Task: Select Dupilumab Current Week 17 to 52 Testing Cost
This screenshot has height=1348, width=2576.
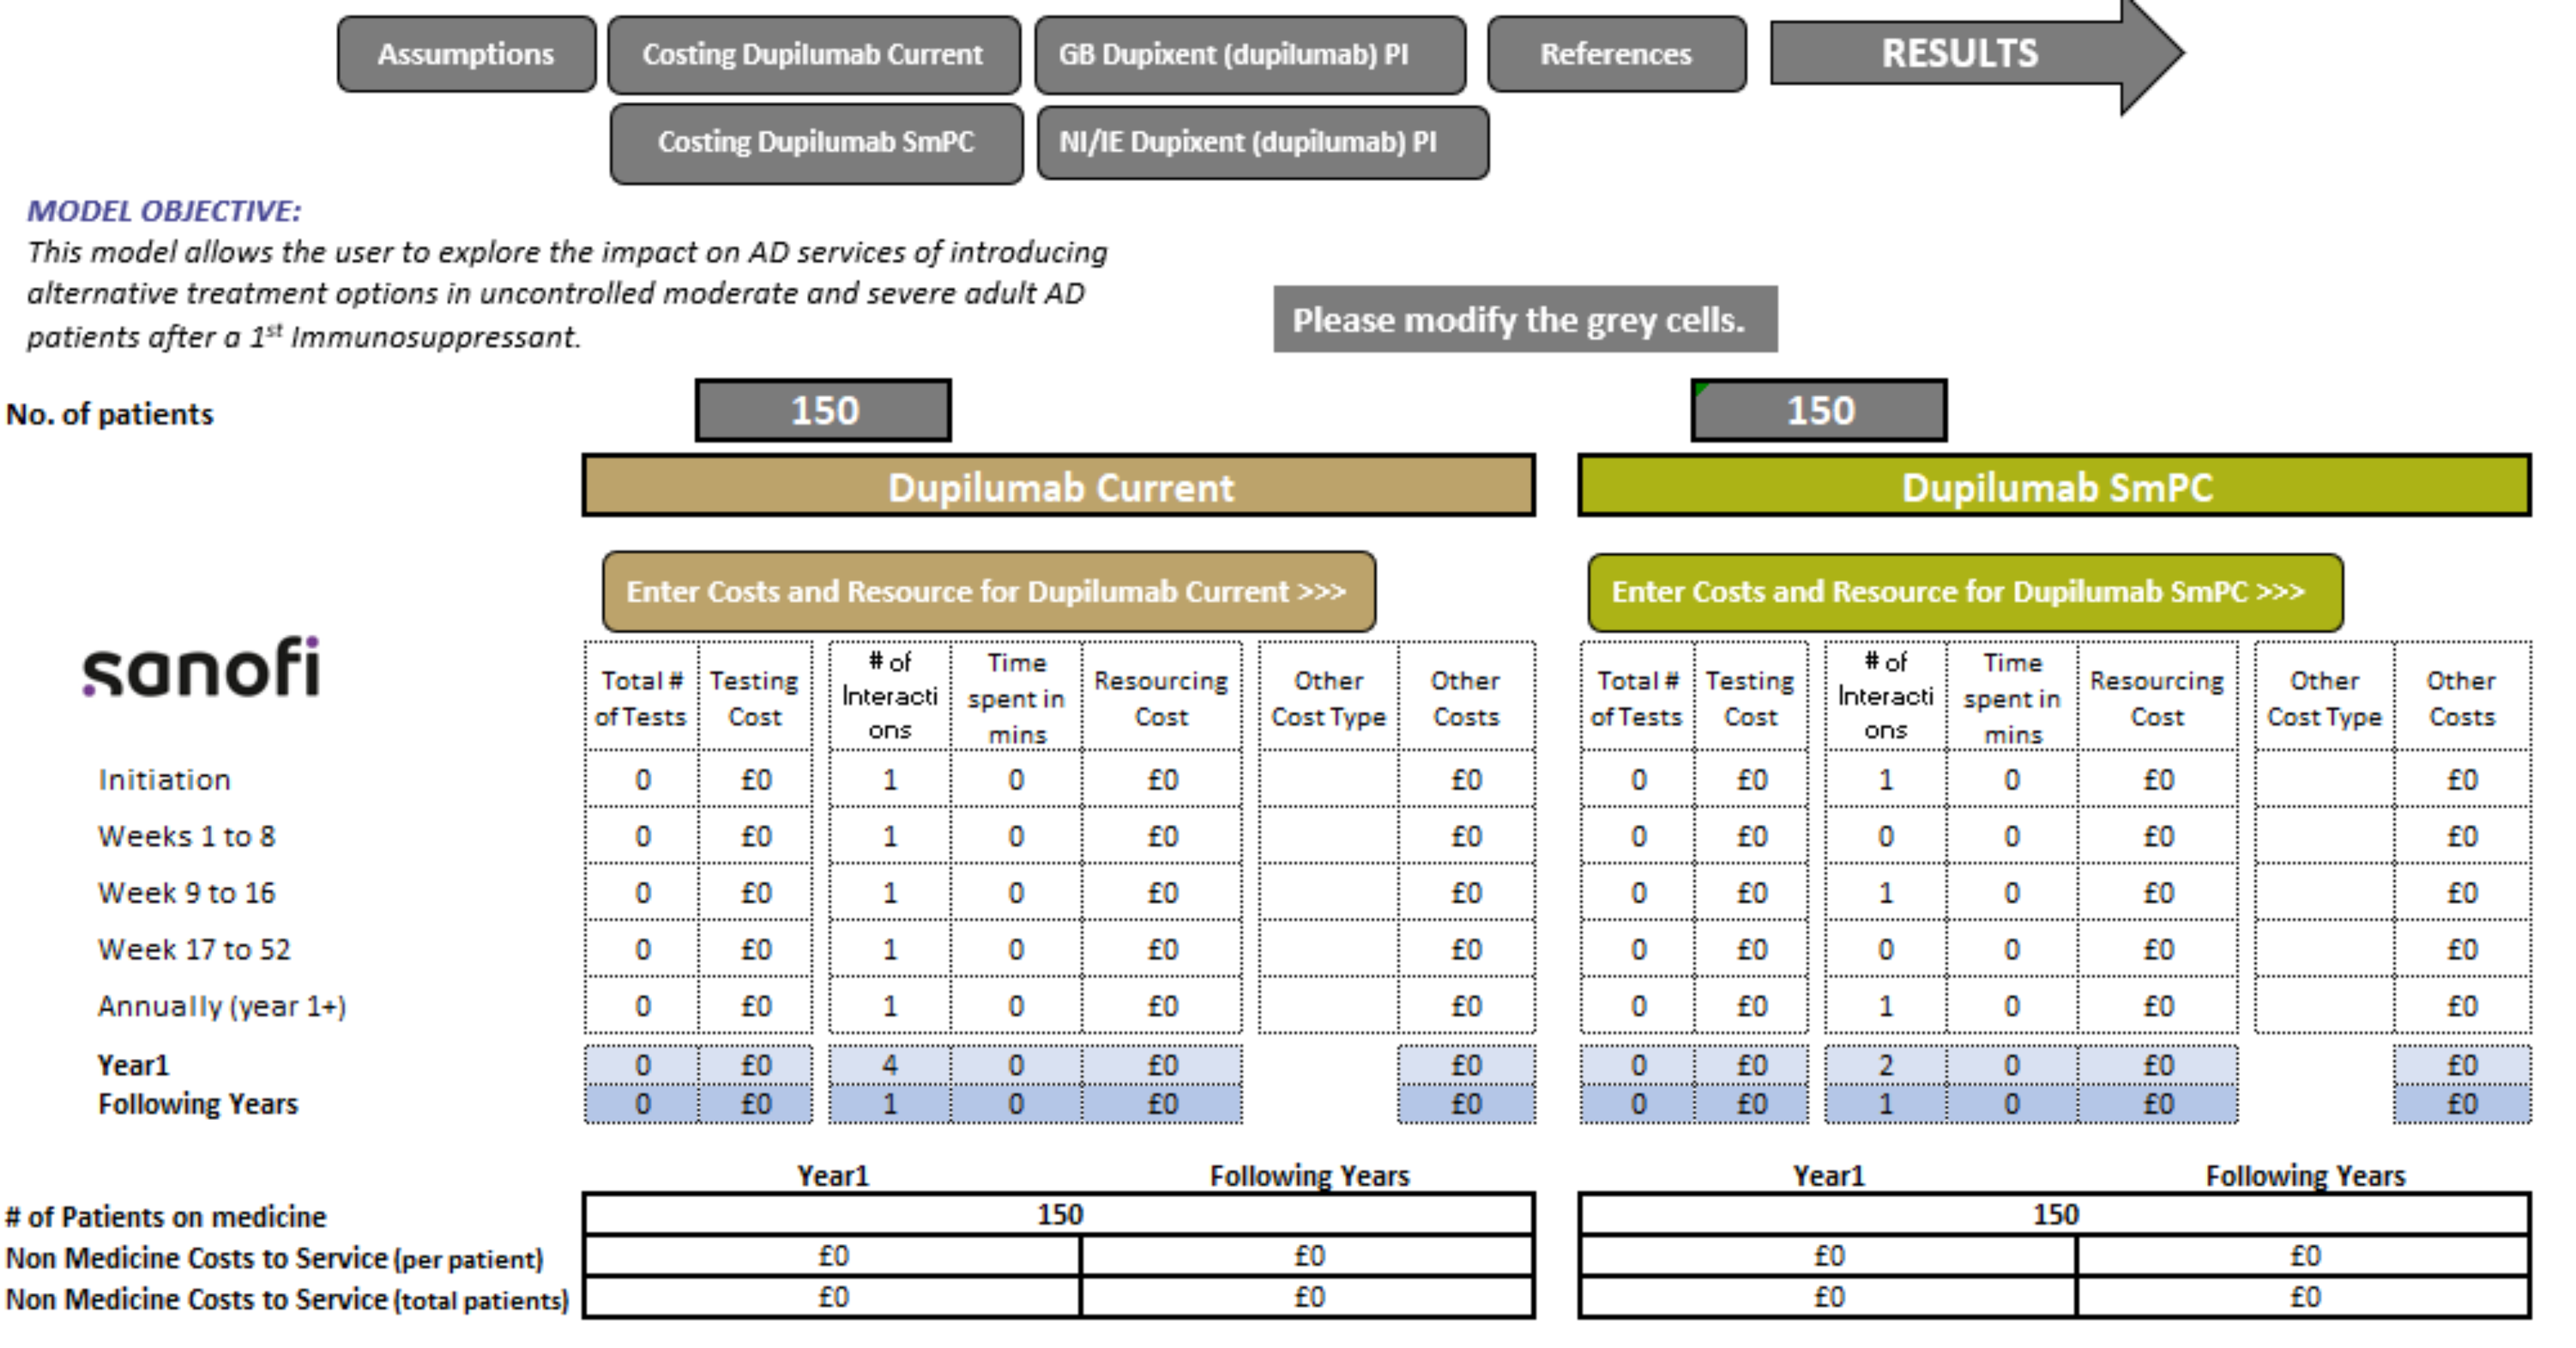Action: (755, 949)
